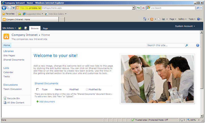
Task: Click the Trusted sites checkmark status icon
Action: tap(133, 120)
